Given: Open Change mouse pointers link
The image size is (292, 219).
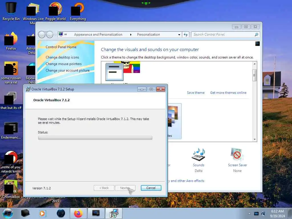Looking at the screenshot, I should (x=64, y=64).
